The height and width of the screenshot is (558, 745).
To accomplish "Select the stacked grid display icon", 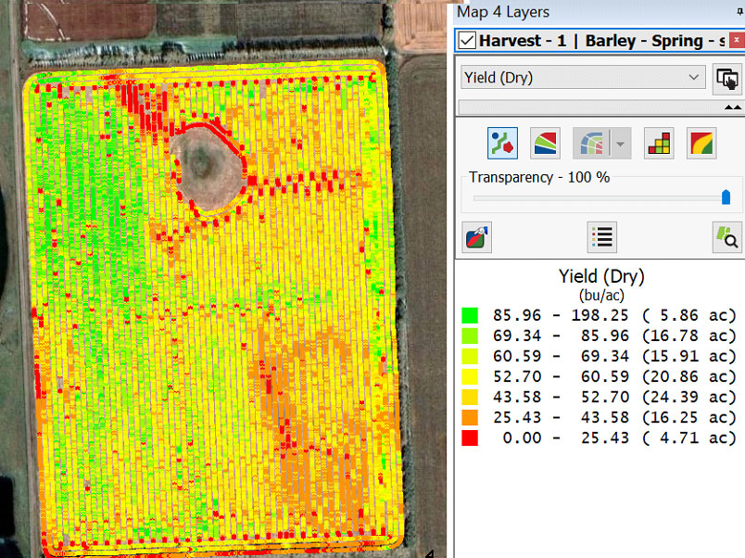I will [659, 144].
